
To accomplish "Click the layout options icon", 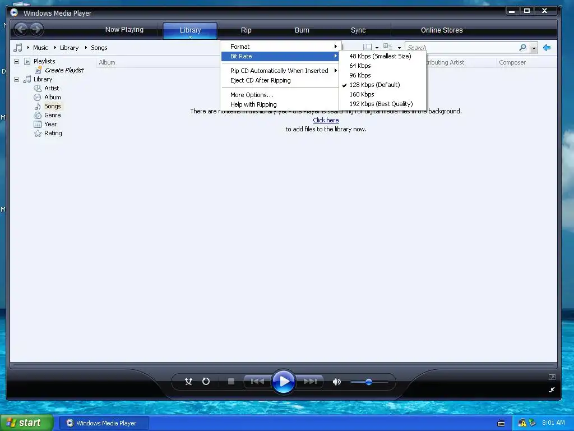I will pyautogui.click(x=367, y=47).
